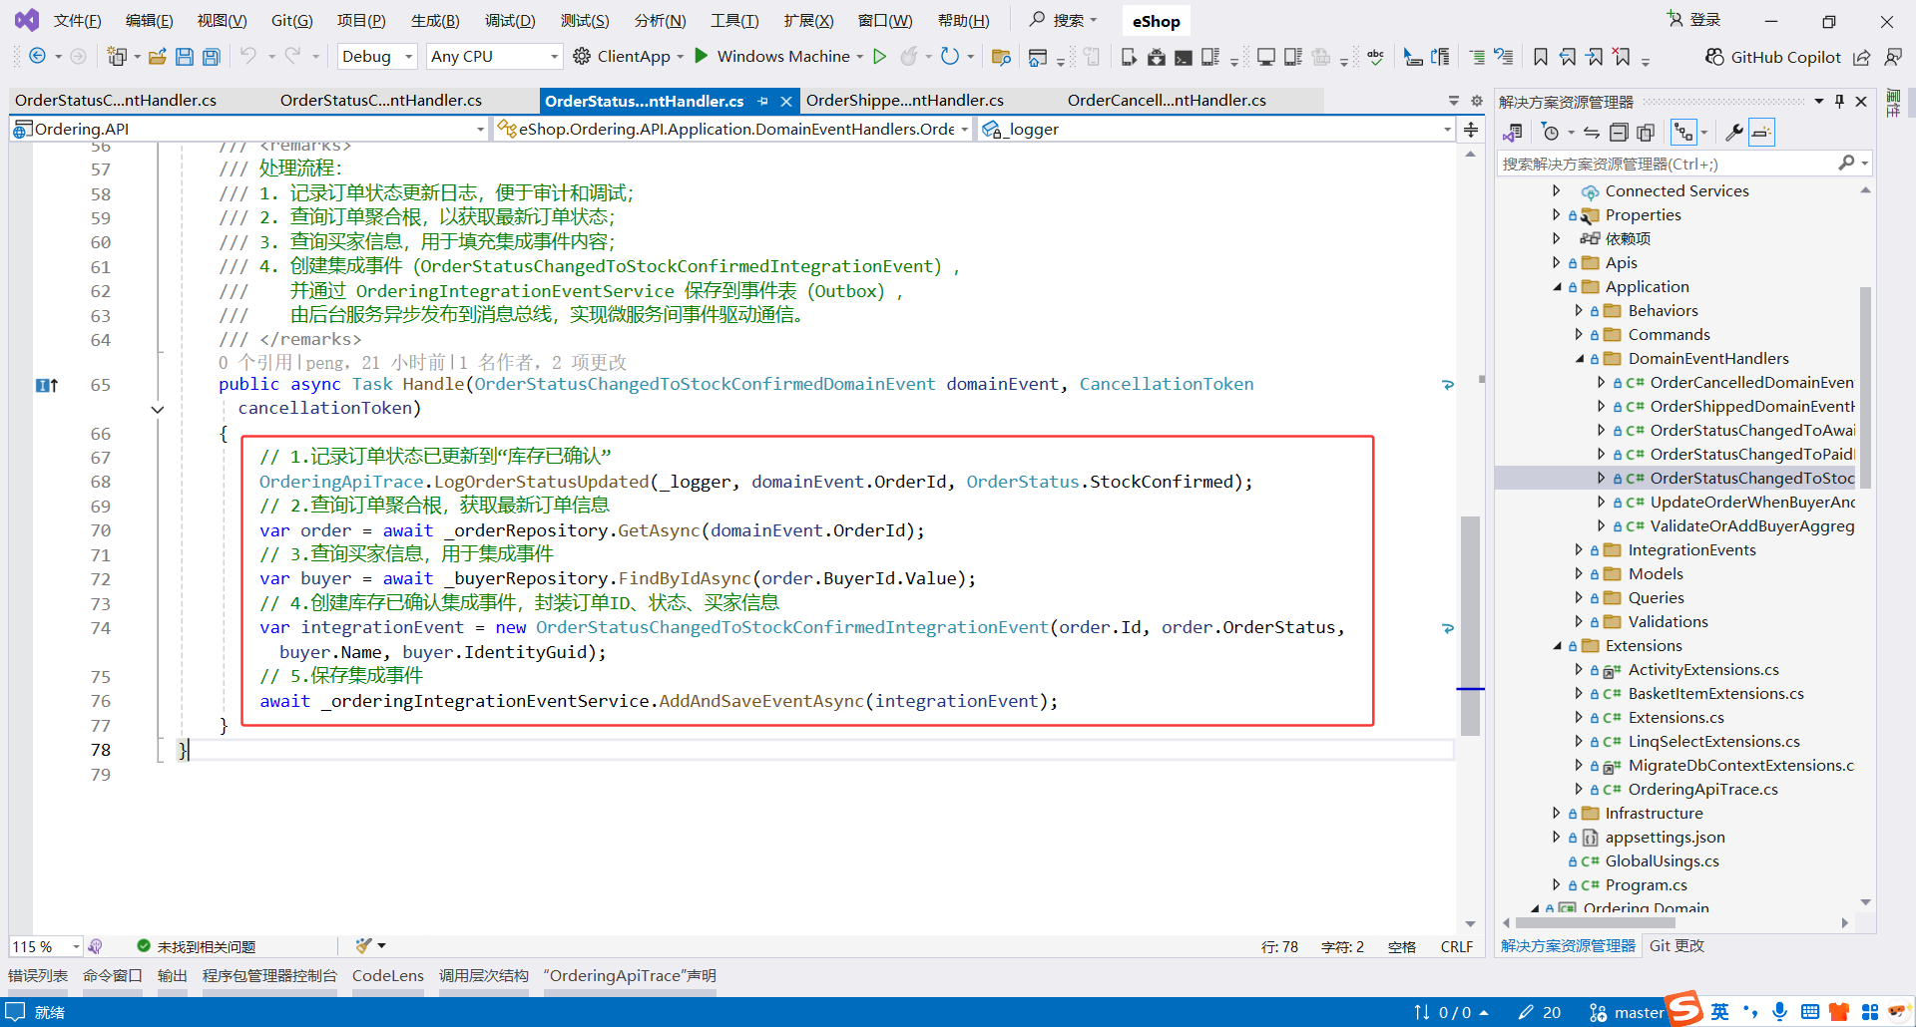Toggle the split editor window button
Image resolution: width=1916 pixels, height=1027 pixels.
coord(1471,130)
